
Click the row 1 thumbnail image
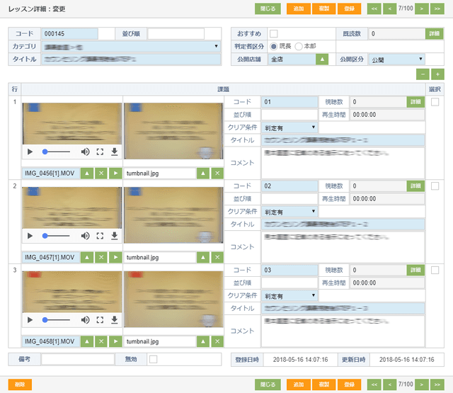click(173, 131)
